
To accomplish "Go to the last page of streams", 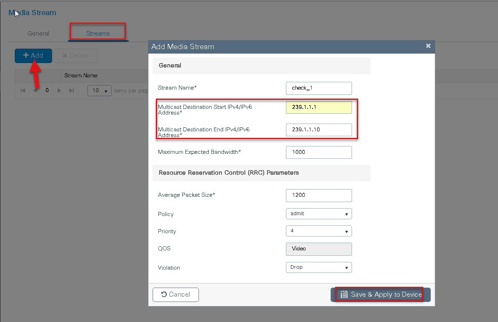I will 71,90.
